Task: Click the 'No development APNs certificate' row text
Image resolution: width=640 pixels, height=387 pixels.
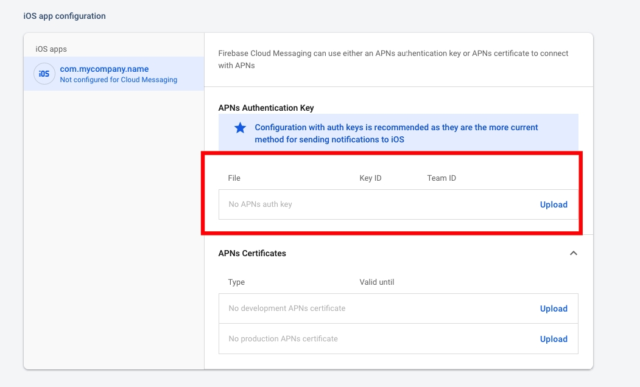Action: click(x=287, y=309)
